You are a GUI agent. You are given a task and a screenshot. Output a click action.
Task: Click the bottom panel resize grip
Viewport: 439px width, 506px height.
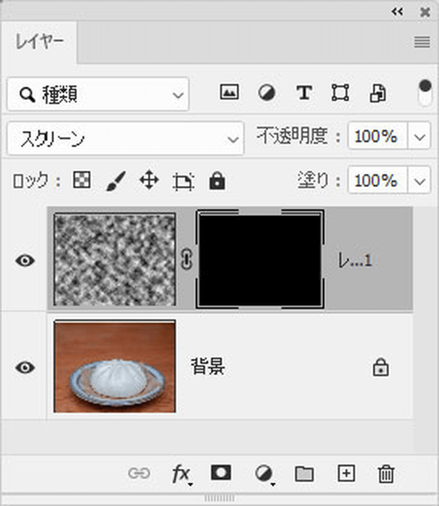coord(219,498)
